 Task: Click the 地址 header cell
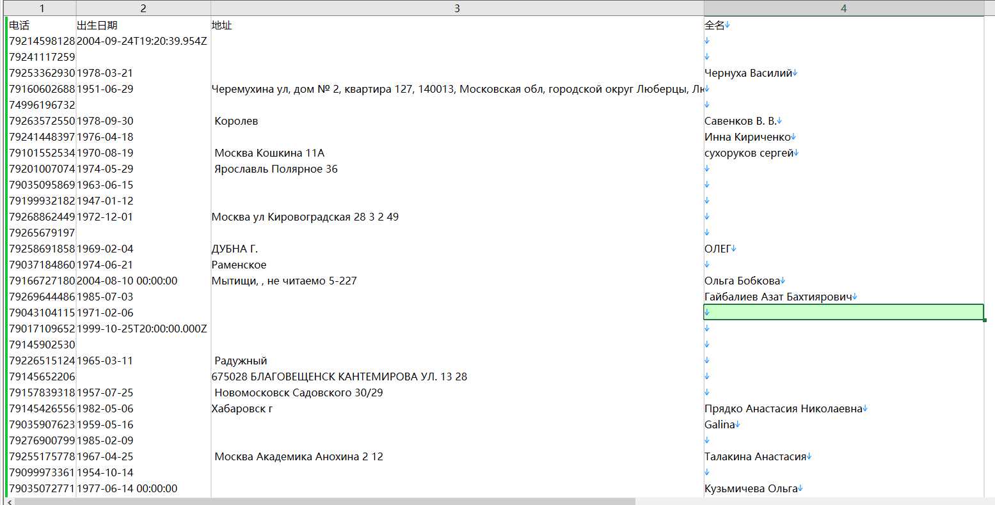(x=457, y=25)
